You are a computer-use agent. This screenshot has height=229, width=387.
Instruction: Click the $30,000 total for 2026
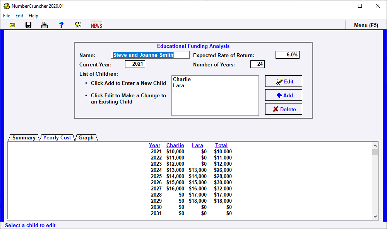[223, 182]
